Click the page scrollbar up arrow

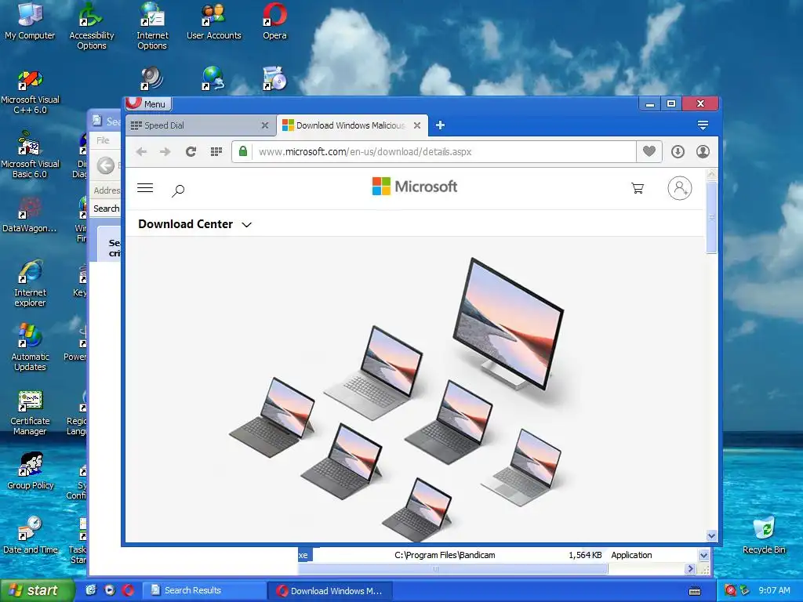tap(711, 174)
